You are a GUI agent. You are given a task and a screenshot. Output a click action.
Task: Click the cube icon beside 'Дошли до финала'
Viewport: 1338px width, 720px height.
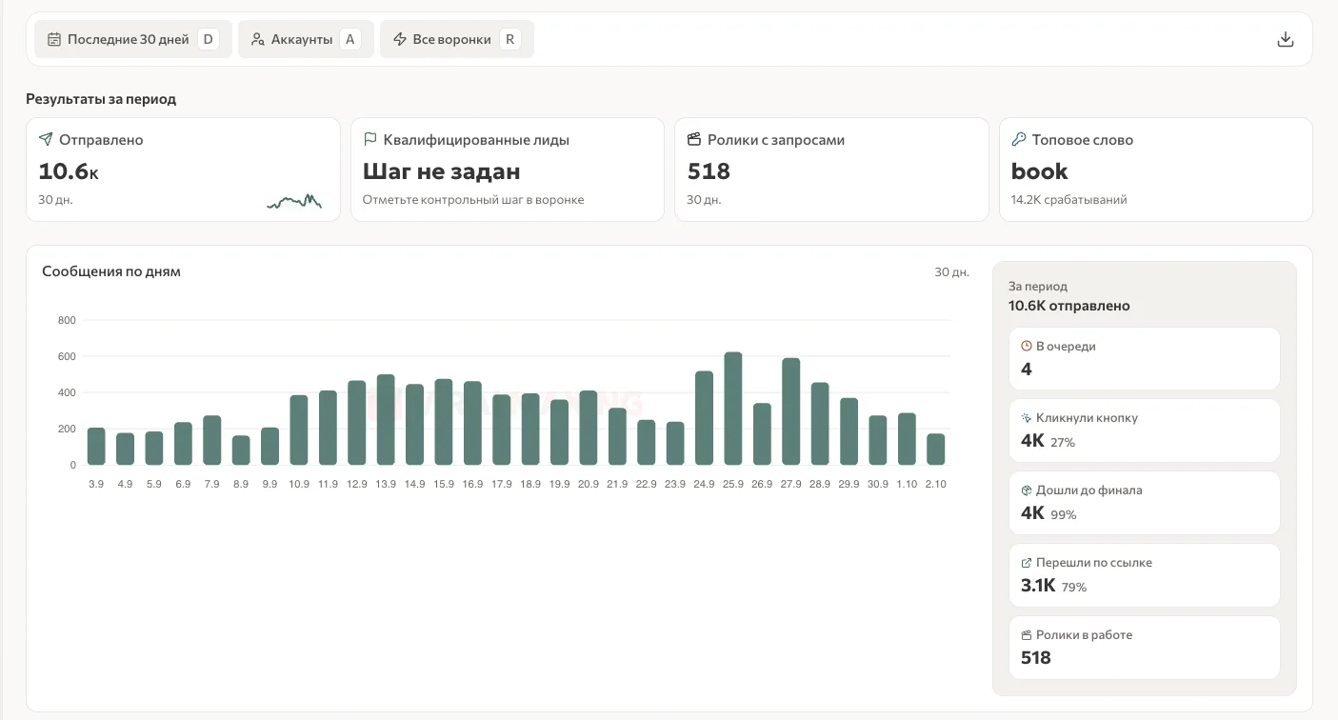pos(1027,490)
